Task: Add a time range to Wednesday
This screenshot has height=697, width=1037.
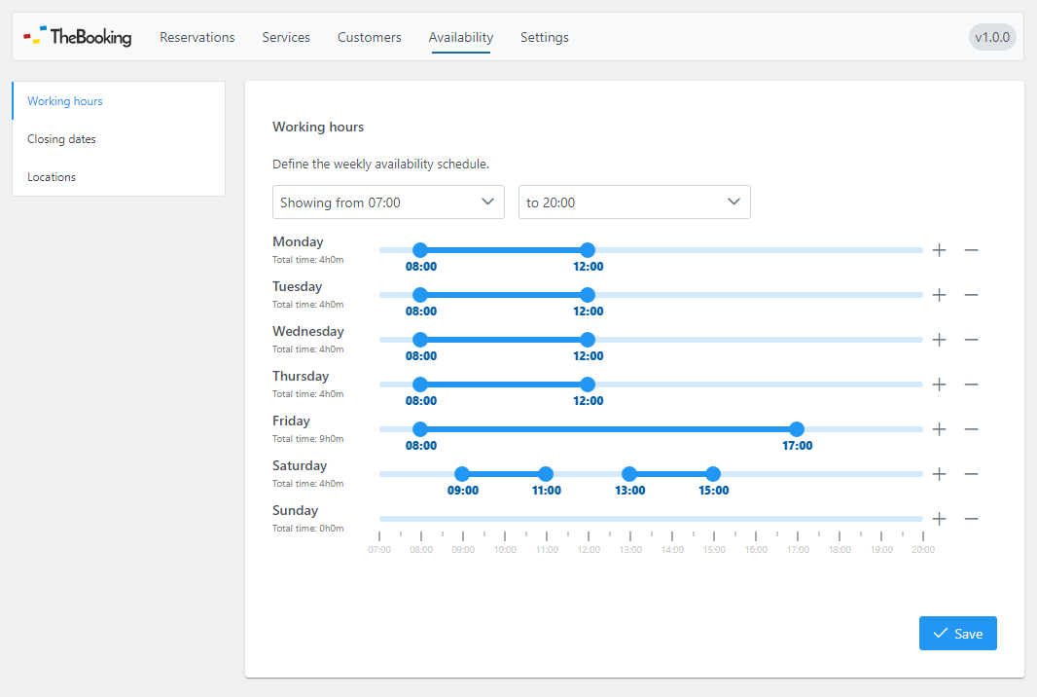Action: [x=939, y=340]
